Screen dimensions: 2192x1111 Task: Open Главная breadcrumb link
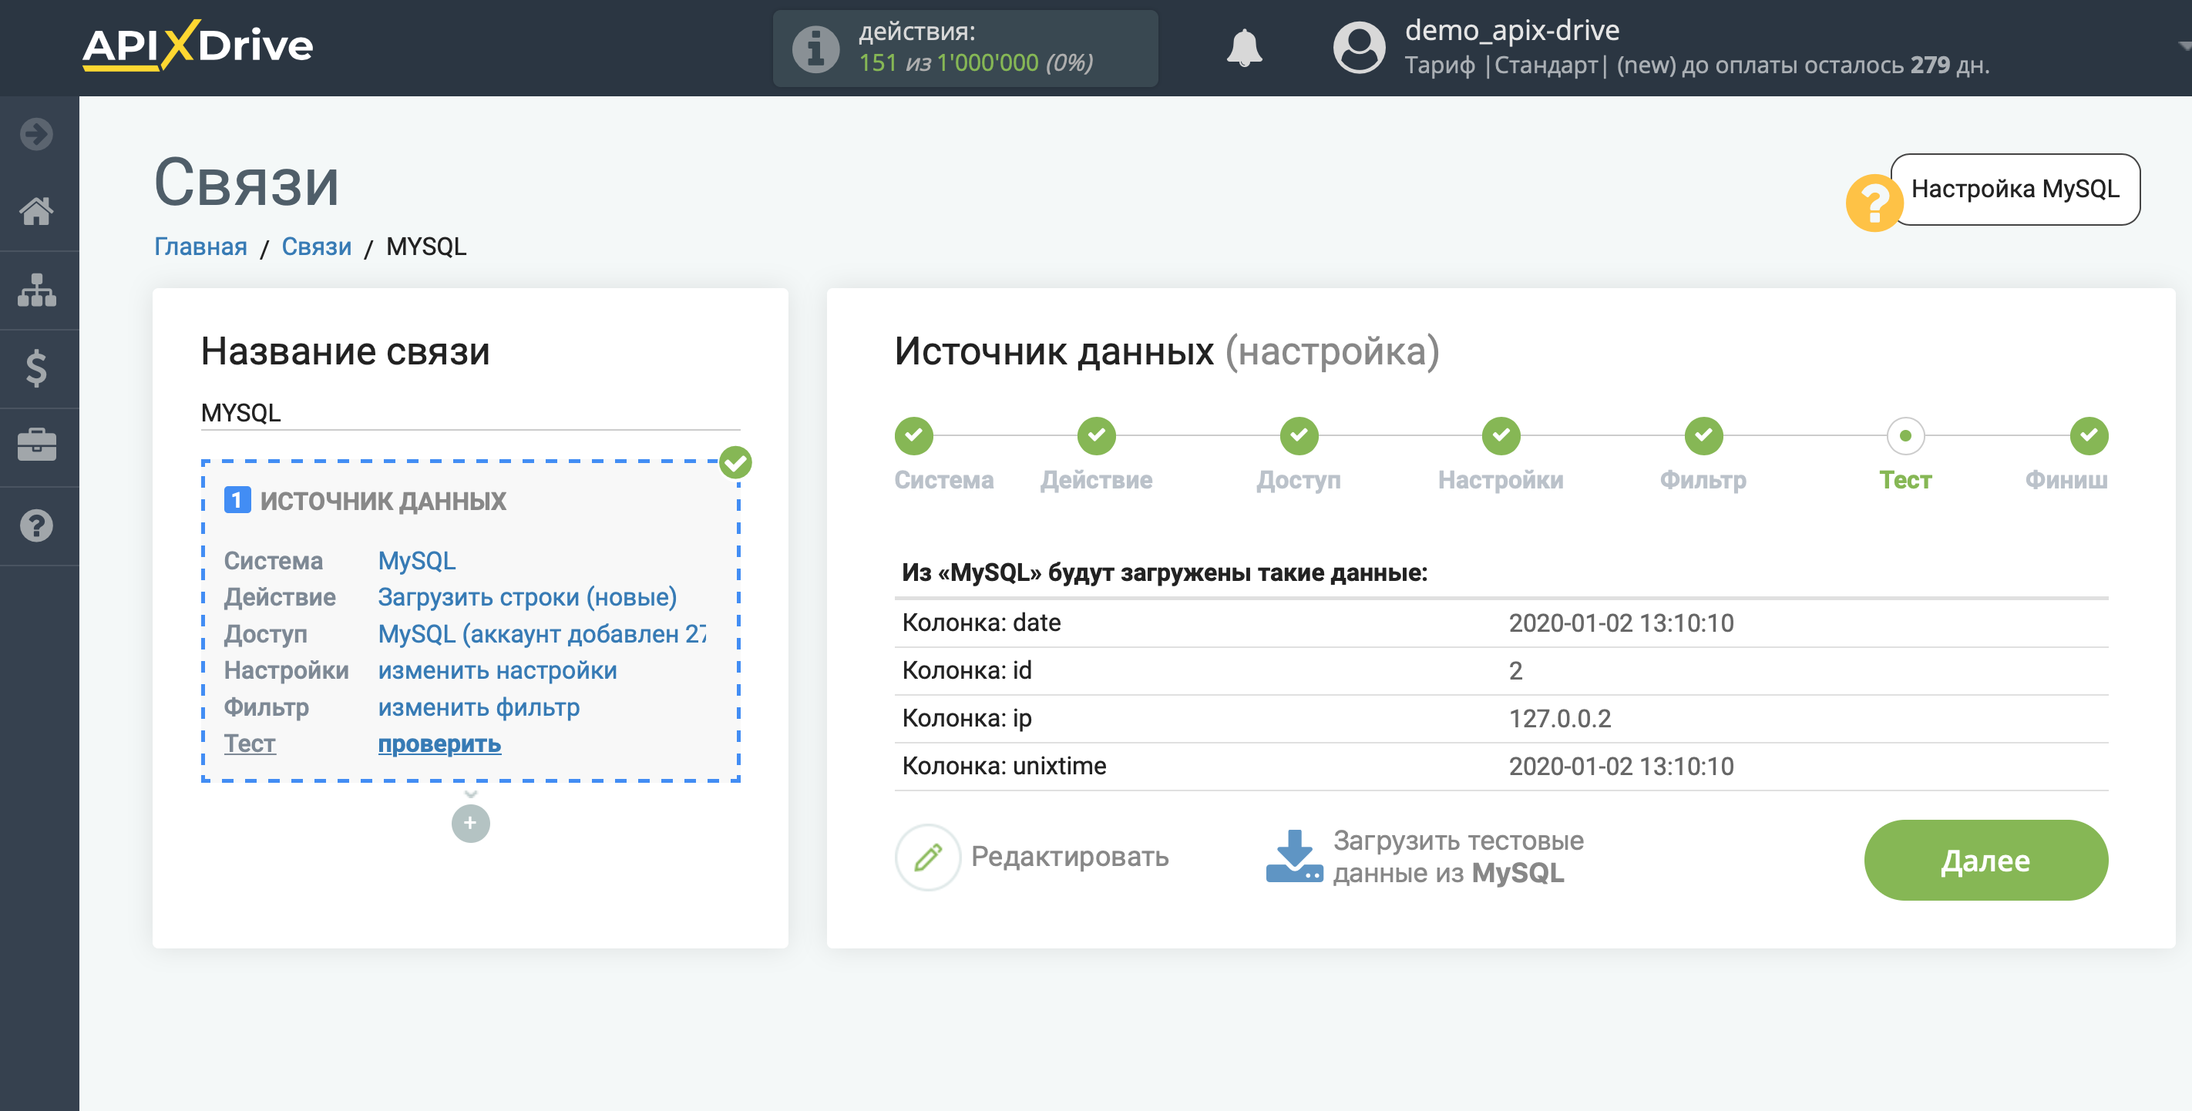[201, 247]
